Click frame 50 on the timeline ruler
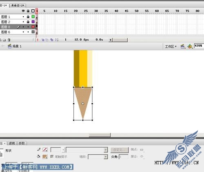 click(137, 11)
